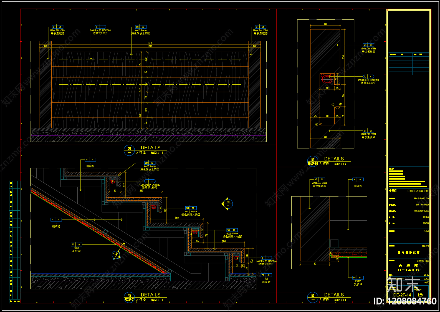Select sheet number "128" in the title block
440x312 pixels.
point(420,295)
